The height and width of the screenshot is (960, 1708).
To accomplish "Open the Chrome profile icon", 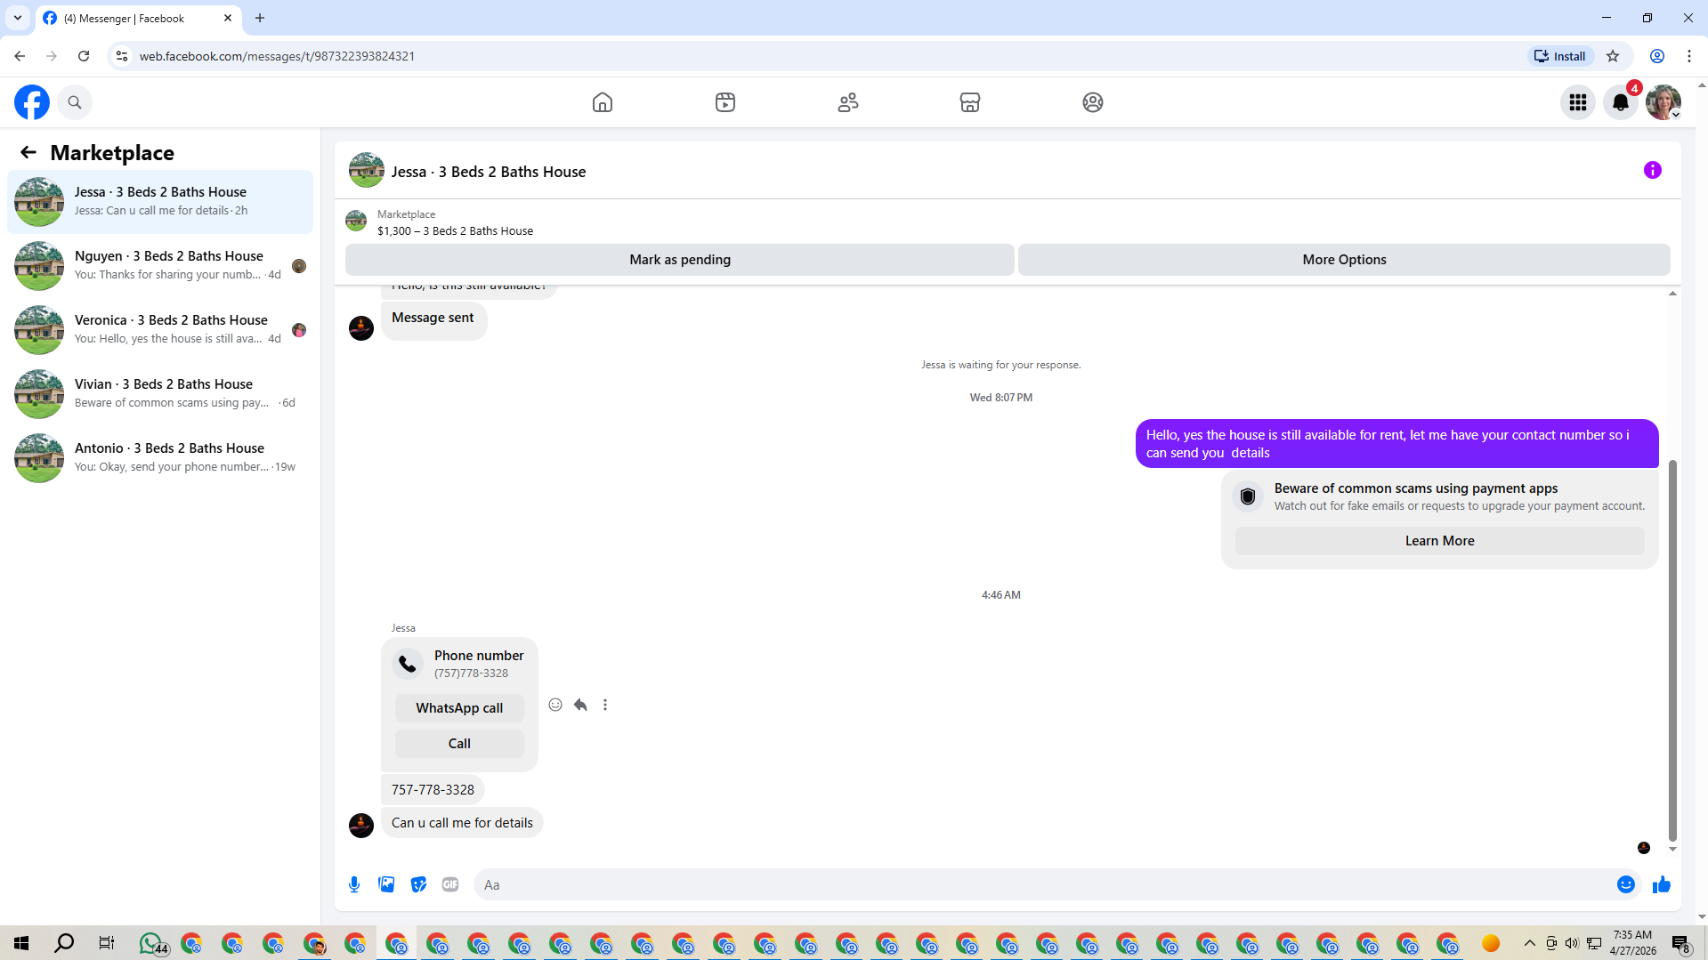I will tap(1657, 56).
